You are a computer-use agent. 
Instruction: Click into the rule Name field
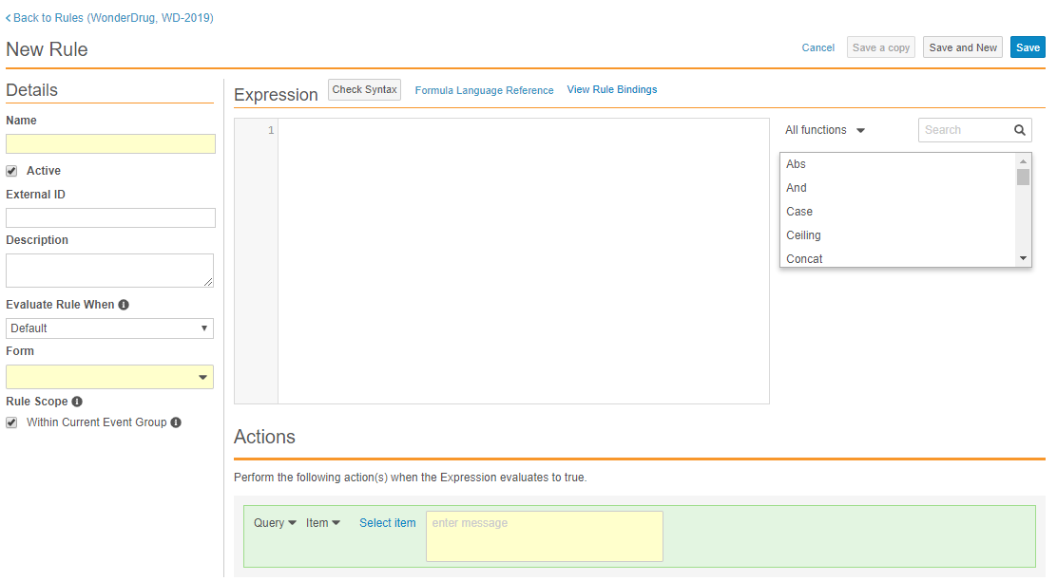pyautogui.click(x=110, y=144)
